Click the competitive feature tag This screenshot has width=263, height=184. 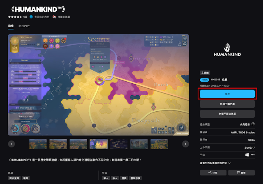124,178
